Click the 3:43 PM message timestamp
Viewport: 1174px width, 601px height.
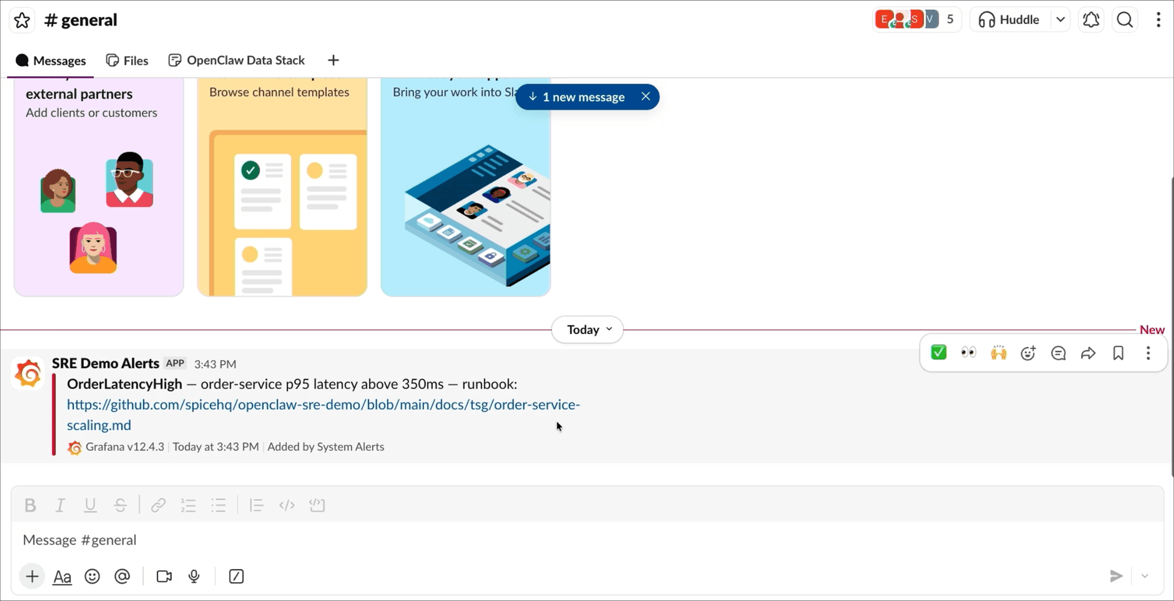pos(215,364)
